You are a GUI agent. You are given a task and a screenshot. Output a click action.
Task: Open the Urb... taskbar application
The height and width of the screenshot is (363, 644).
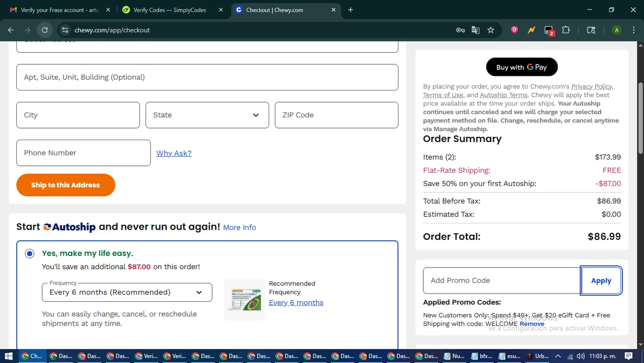point(538,356)
